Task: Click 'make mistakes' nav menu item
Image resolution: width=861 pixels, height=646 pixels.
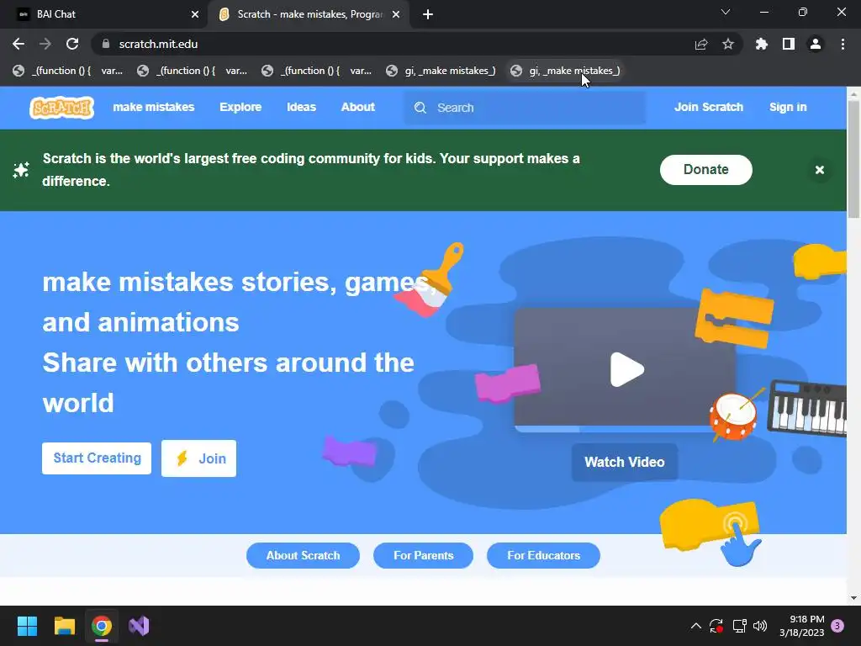Action: click(154, 107)
